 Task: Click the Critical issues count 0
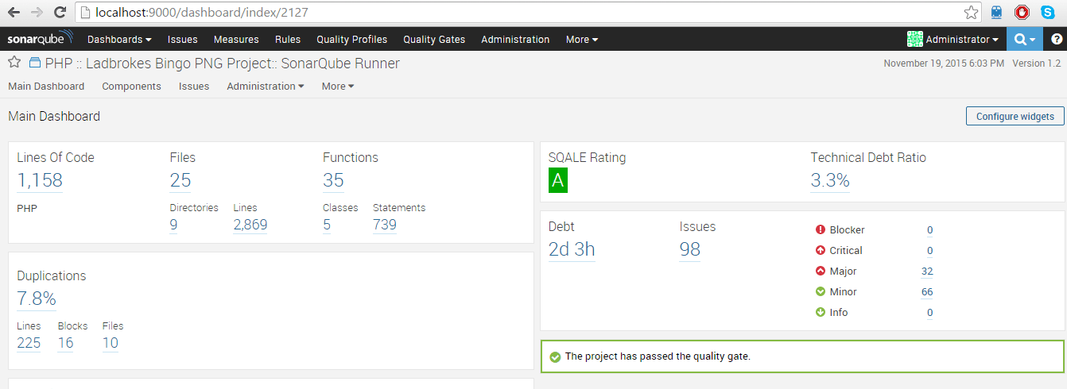point(929,251)
